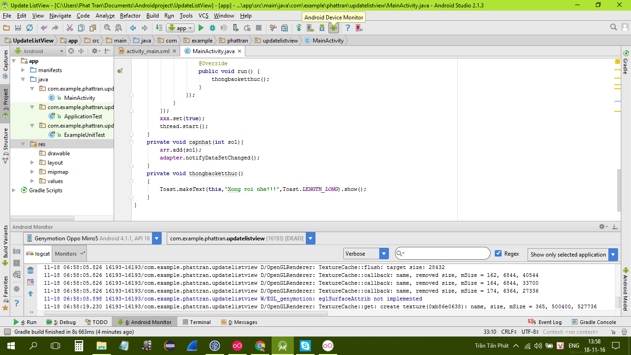The height and width of the screenshot is (355, 631).
Task: Run the app with the green play button
Action: tap(201, 28)
